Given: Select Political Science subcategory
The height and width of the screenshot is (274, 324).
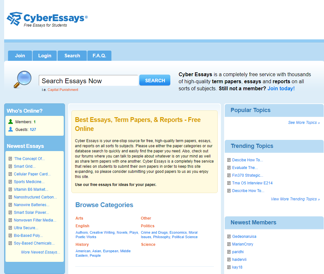Looking at the screenshot, I should (x=185, y=237).
